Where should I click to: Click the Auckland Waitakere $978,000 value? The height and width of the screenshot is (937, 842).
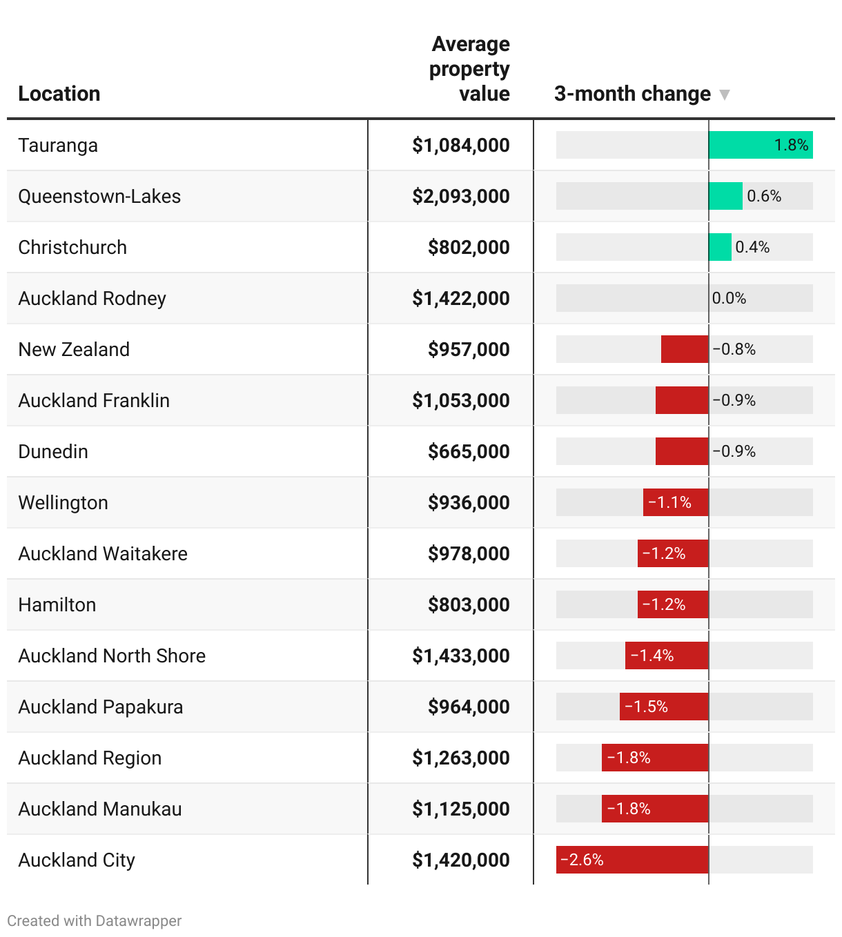(x=468, y=554)
